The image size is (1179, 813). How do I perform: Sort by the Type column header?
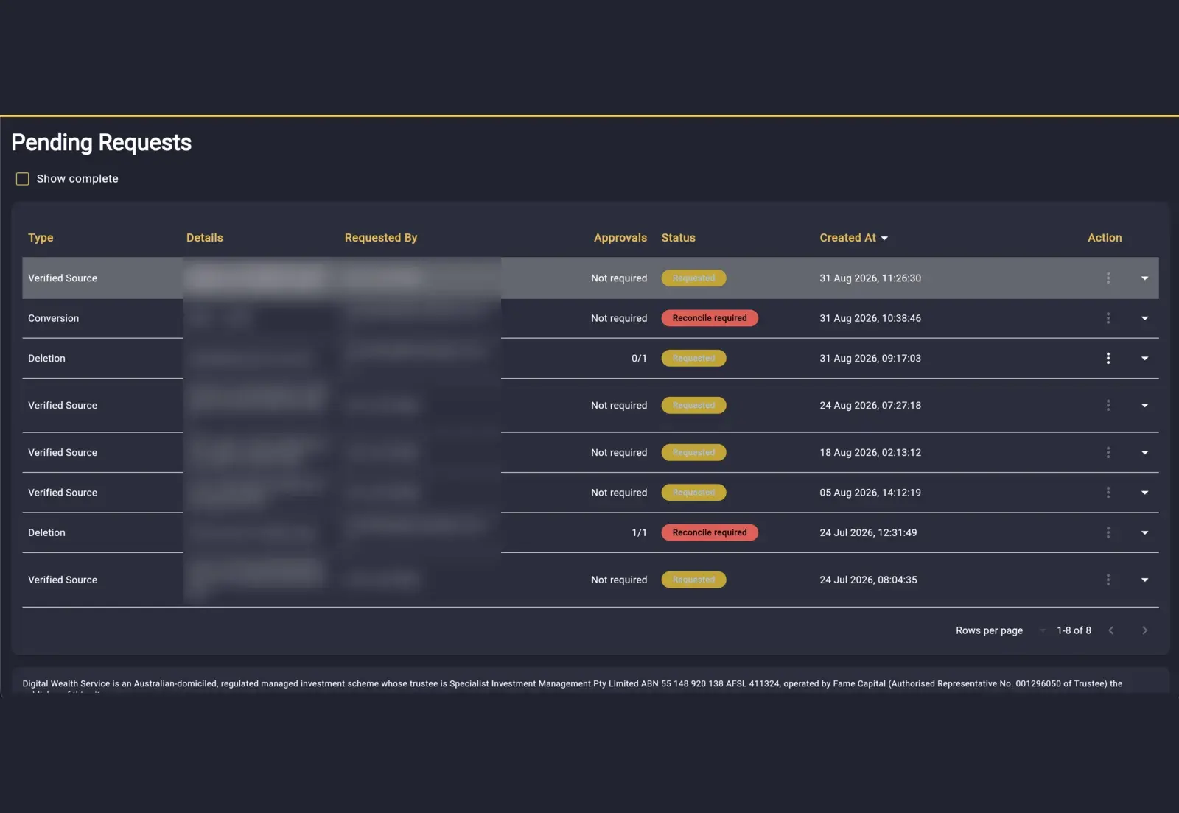(41, 238)
